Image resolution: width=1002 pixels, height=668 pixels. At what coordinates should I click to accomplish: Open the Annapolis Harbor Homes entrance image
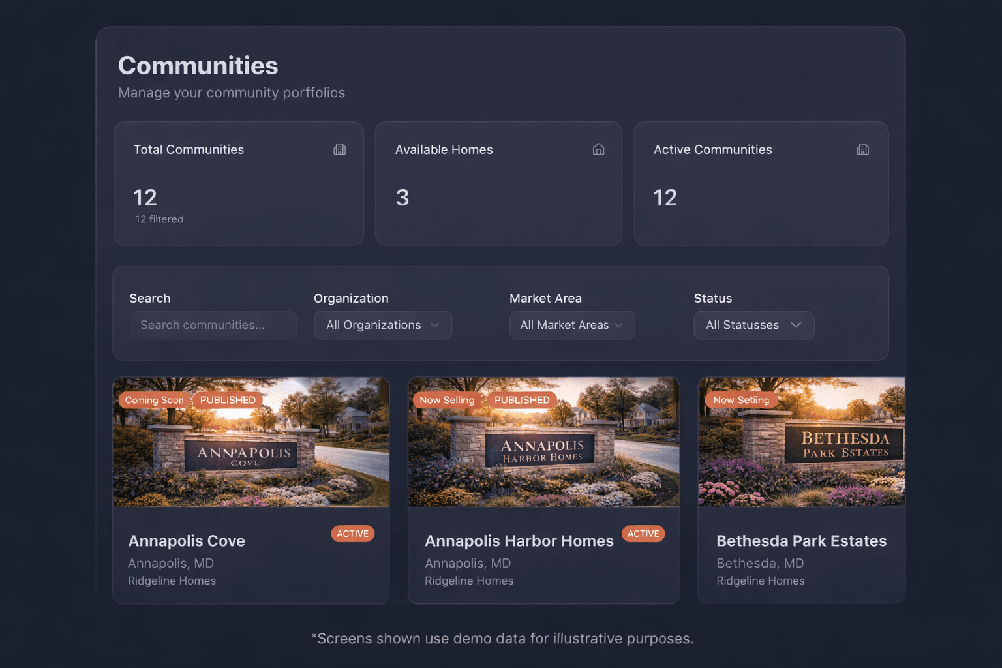point(543,457)
